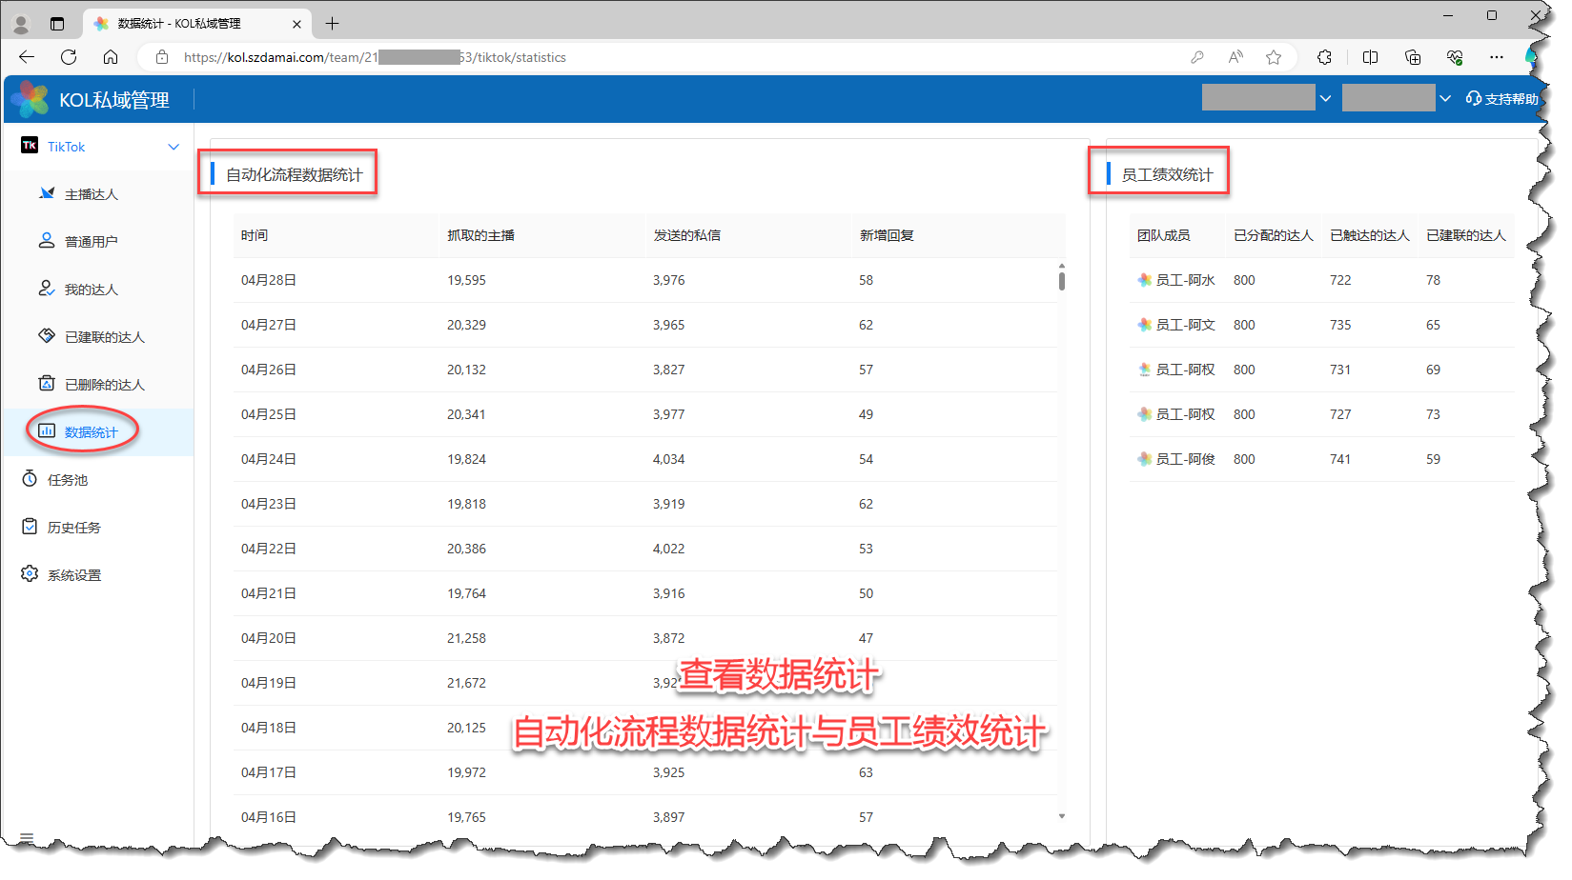Select 普通用户 in the sidebar
The height and width of the screenshot is (880, 1572).
click(x=91, y=242)
